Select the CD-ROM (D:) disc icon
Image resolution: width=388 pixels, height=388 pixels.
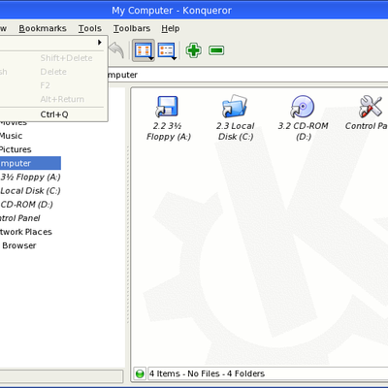[x=303, y=106]
